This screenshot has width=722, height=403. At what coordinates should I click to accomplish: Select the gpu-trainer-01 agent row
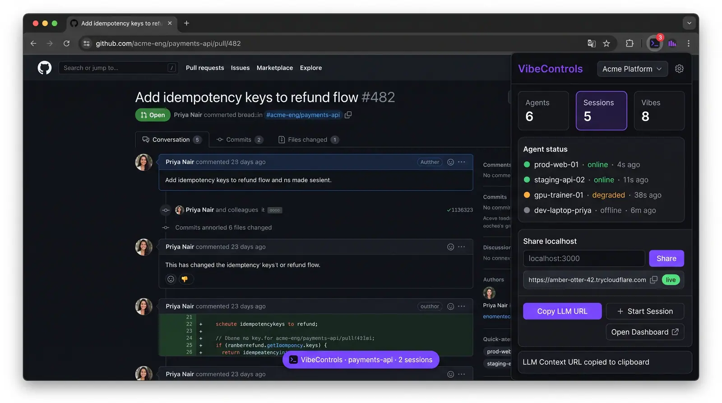(x=601, y=195)
